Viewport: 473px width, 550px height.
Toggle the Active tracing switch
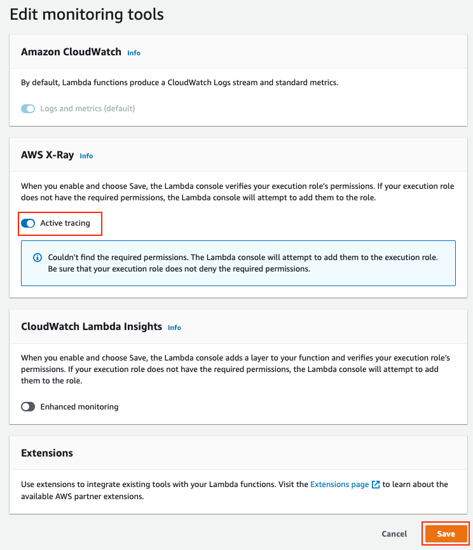(x=28, y=223)
